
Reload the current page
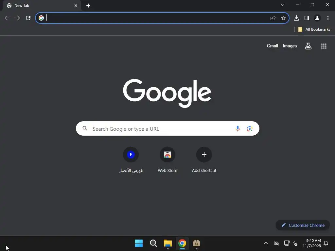click(28, 18)
